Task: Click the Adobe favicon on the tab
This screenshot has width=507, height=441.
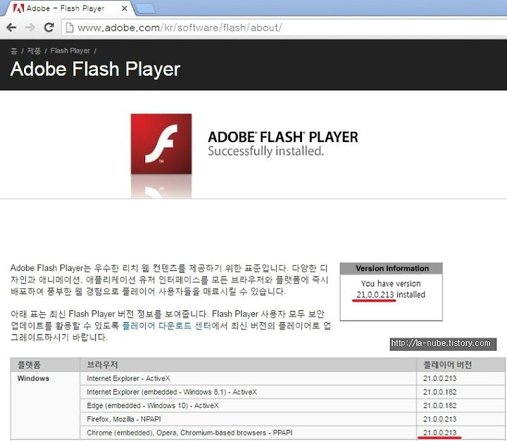Action: point(18,8)
